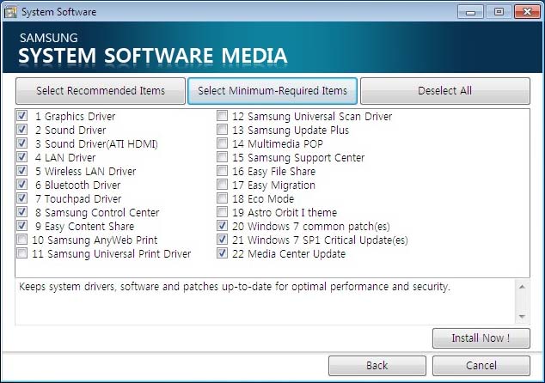Viewport: 545px width, 383px height.
Task: Toggle 9 Easy Content Share checkbox
Action: point(21,226)
